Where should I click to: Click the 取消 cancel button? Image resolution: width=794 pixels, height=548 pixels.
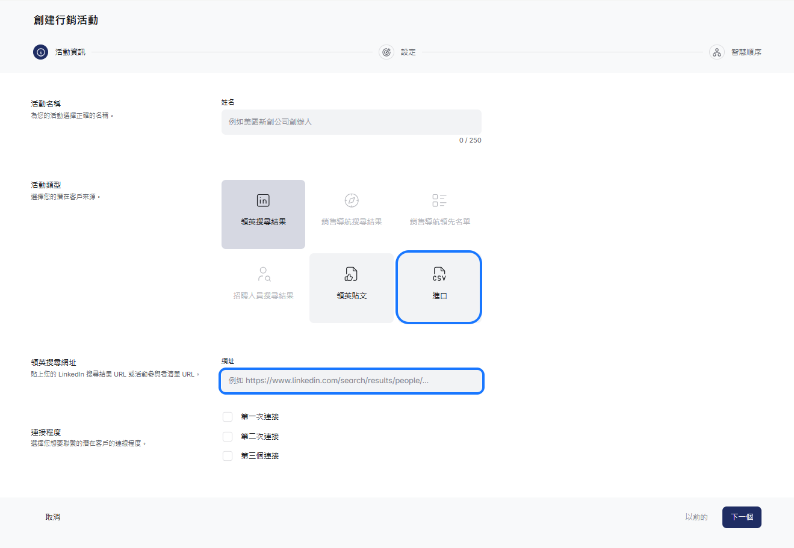[x=53, y=517]
